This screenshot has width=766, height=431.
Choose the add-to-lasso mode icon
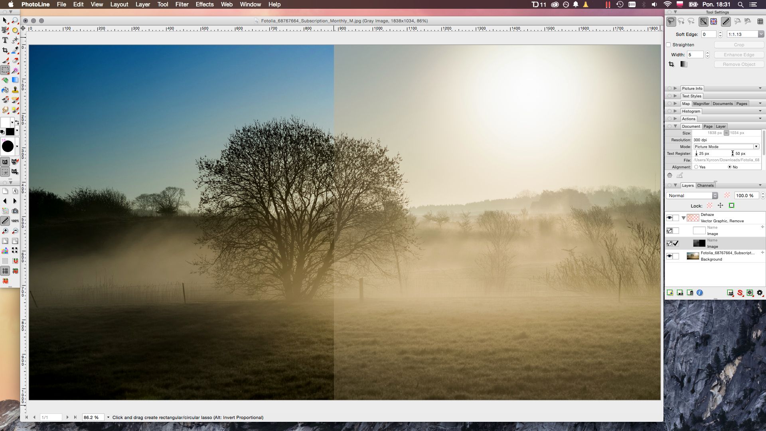coord(681,22)
